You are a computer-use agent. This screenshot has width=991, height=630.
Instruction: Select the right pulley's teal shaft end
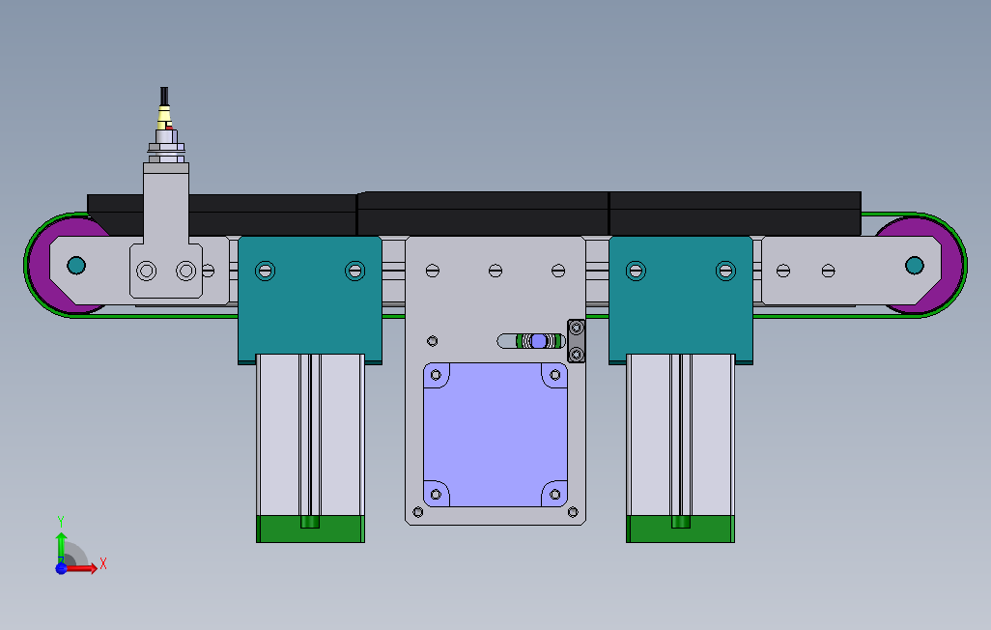point(915,265)
